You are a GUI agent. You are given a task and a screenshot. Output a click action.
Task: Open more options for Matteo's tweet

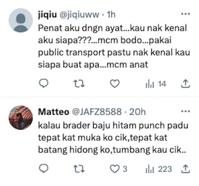[x=185, y=111]
